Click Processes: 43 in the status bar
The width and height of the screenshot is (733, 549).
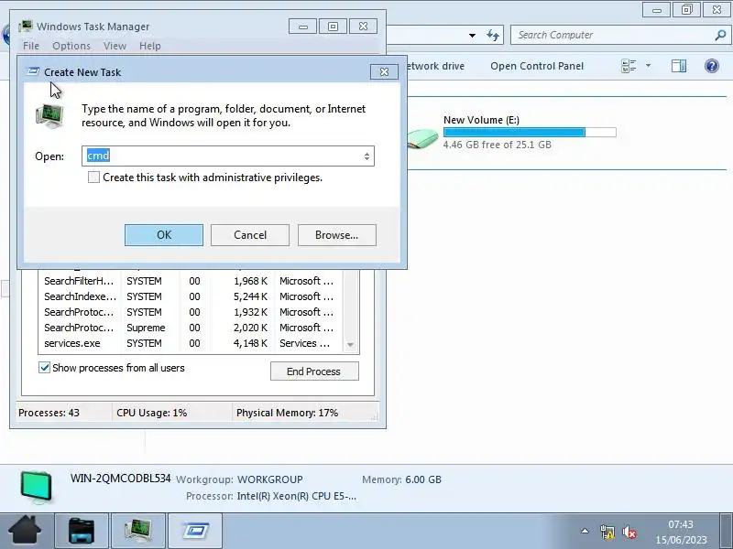pos(49,413)
